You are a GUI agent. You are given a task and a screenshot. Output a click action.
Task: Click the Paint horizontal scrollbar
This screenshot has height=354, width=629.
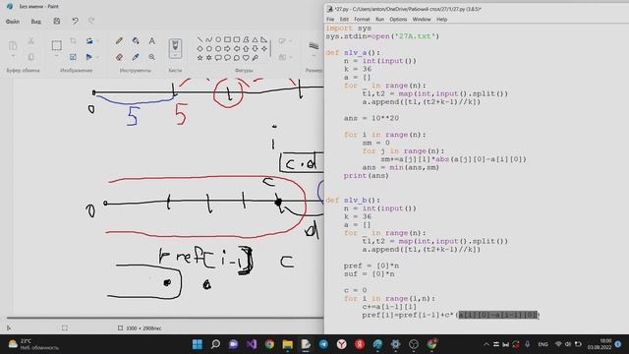pos(164,319)
